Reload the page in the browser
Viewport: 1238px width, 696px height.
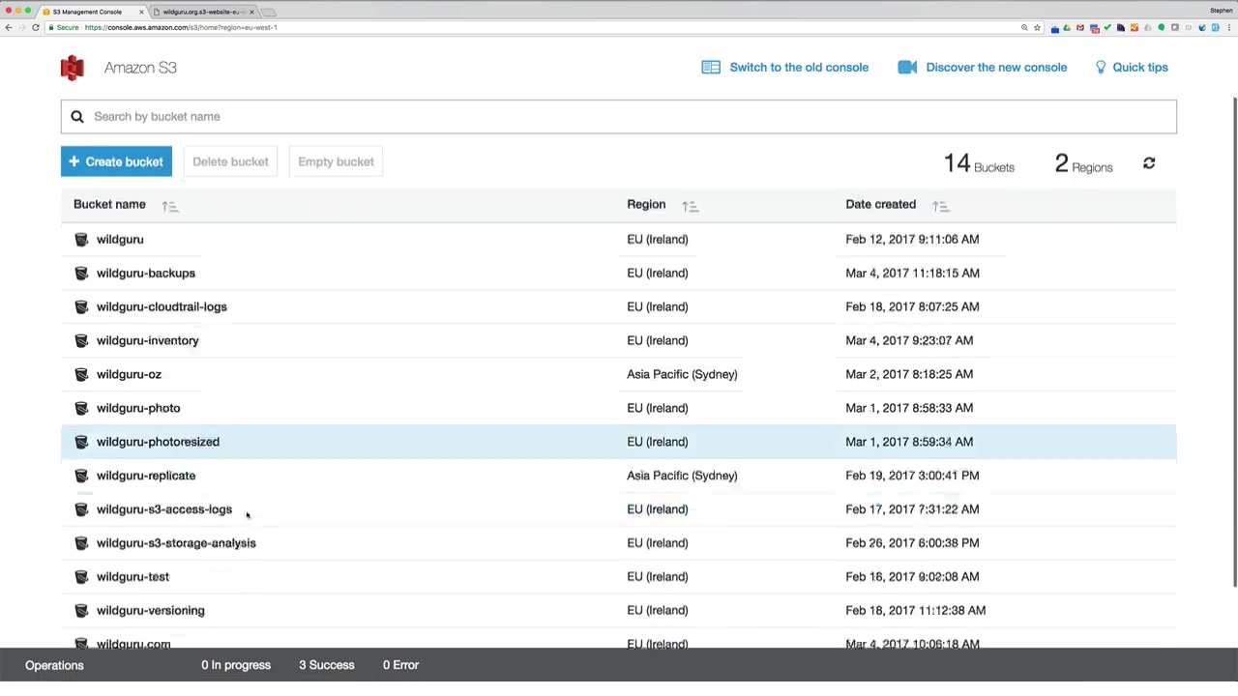(36, 27)
